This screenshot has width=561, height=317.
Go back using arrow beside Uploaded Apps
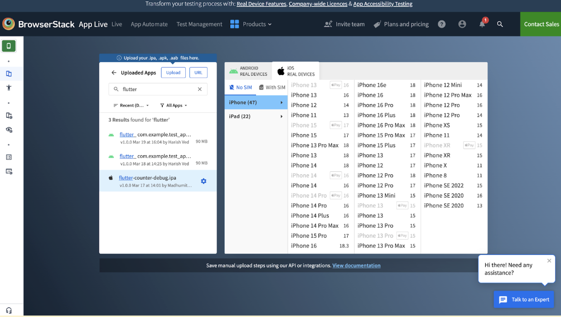[114, 72]
